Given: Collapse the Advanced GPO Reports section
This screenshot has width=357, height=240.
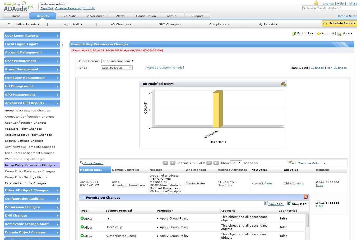Looking at the screenshot, I should pyautogui.click(x=32, y=103).
